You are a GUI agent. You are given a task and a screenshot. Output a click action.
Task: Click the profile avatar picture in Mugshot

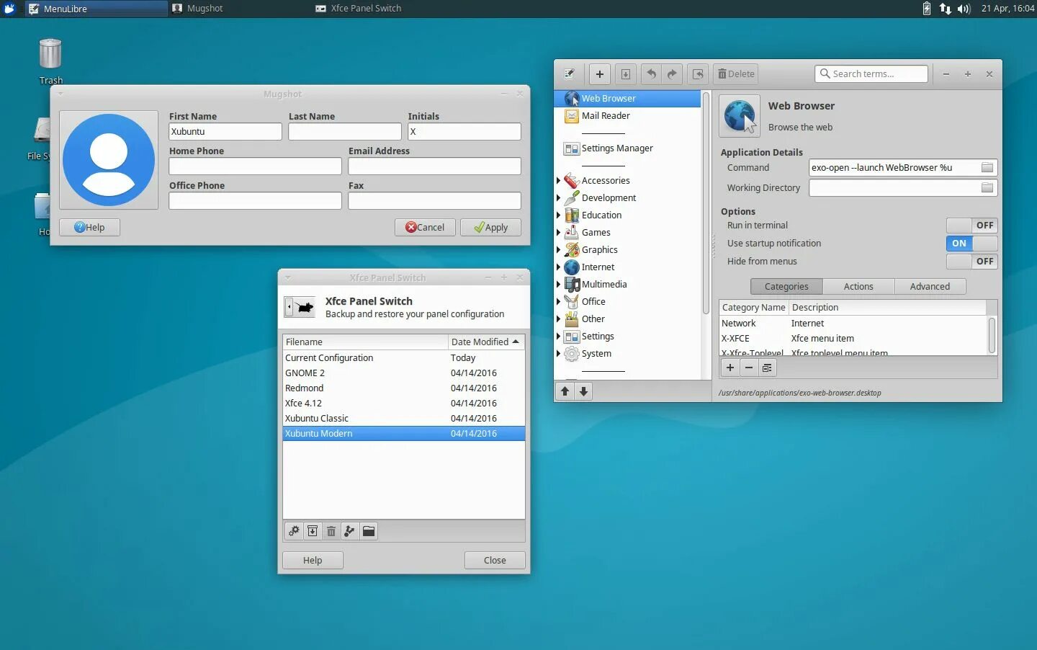(x=109, y=160)
